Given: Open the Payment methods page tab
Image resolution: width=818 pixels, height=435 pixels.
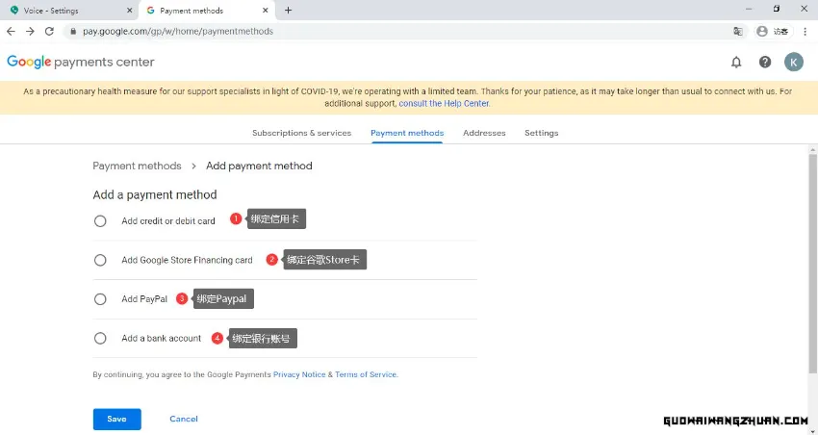Looking at the screenshot, I should coord(407,133).
